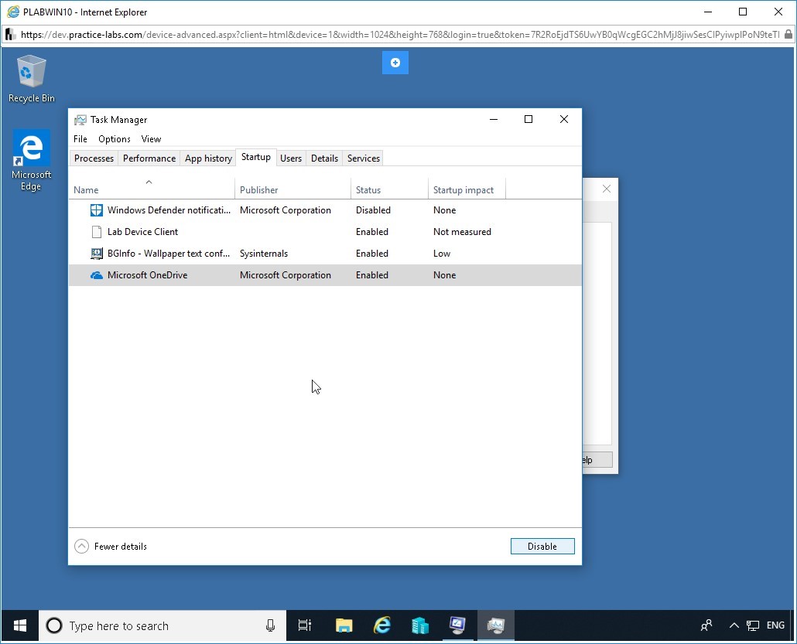Click the Microsoft OneDrive cloud icon
The width and height of the screenshot is (797, 644).
point(96,275)
